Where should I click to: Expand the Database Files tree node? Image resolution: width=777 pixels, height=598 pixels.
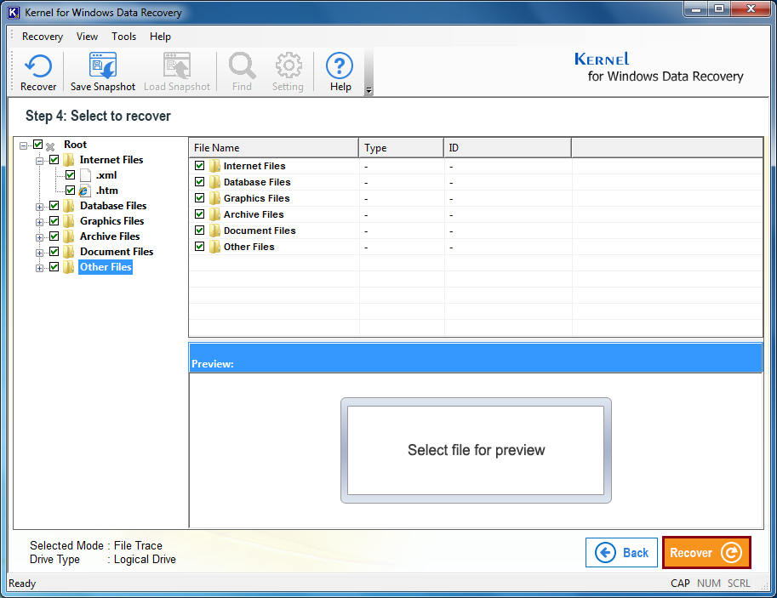tap(39, 207)
